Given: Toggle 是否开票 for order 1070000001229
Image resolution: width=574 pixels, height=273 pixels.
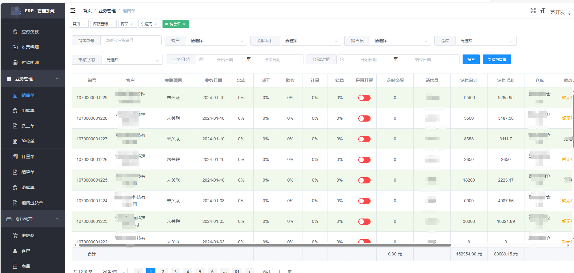Looking at the screenshot, I should (x=364, y=98).
